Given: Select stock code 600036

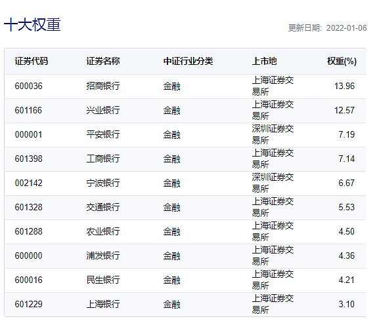Looking at the screenshot, I should coord(28,86).
